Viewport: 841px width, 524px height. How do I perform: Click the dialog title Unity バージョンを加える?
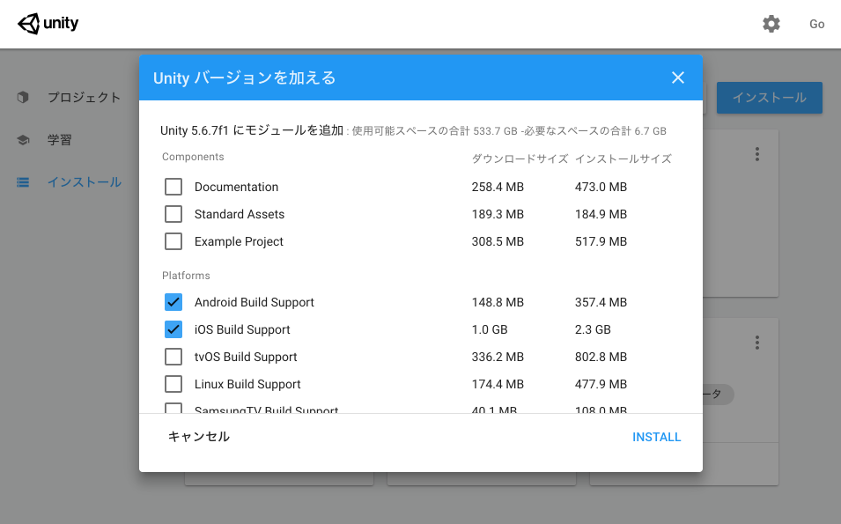click(x=245, y=77)
